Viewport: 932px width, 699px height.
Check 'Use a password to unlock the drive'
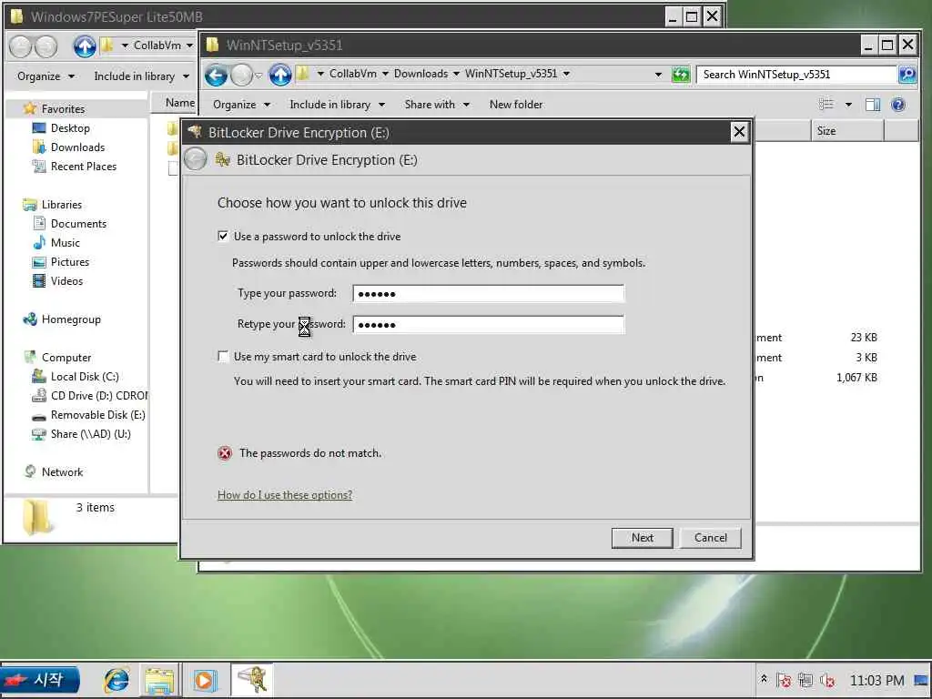tap(223, 236)
